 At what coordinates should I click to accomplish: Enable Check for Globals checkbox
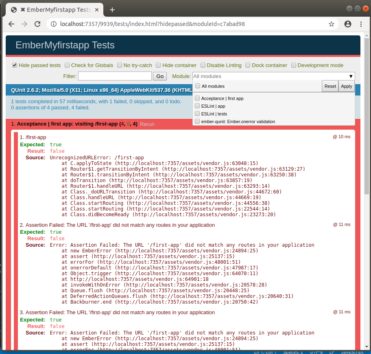pos(67,65)
